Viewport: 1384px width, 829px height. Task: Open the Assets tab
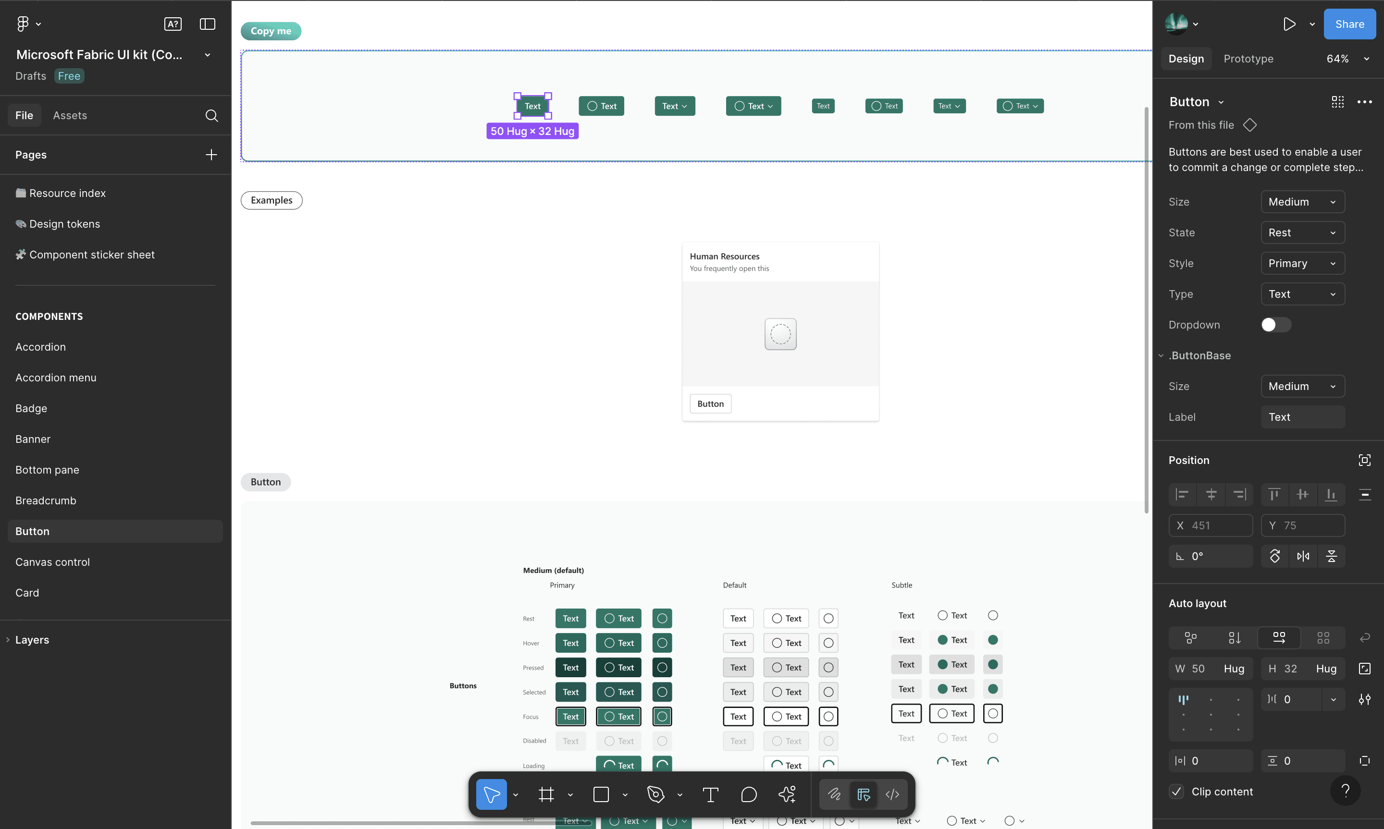point(70,116)
